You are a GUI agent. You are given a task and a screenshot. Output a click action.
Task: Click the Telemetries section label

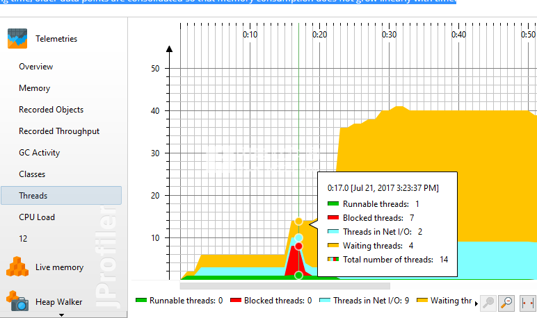pyautogui.click(x=56, y=39)
